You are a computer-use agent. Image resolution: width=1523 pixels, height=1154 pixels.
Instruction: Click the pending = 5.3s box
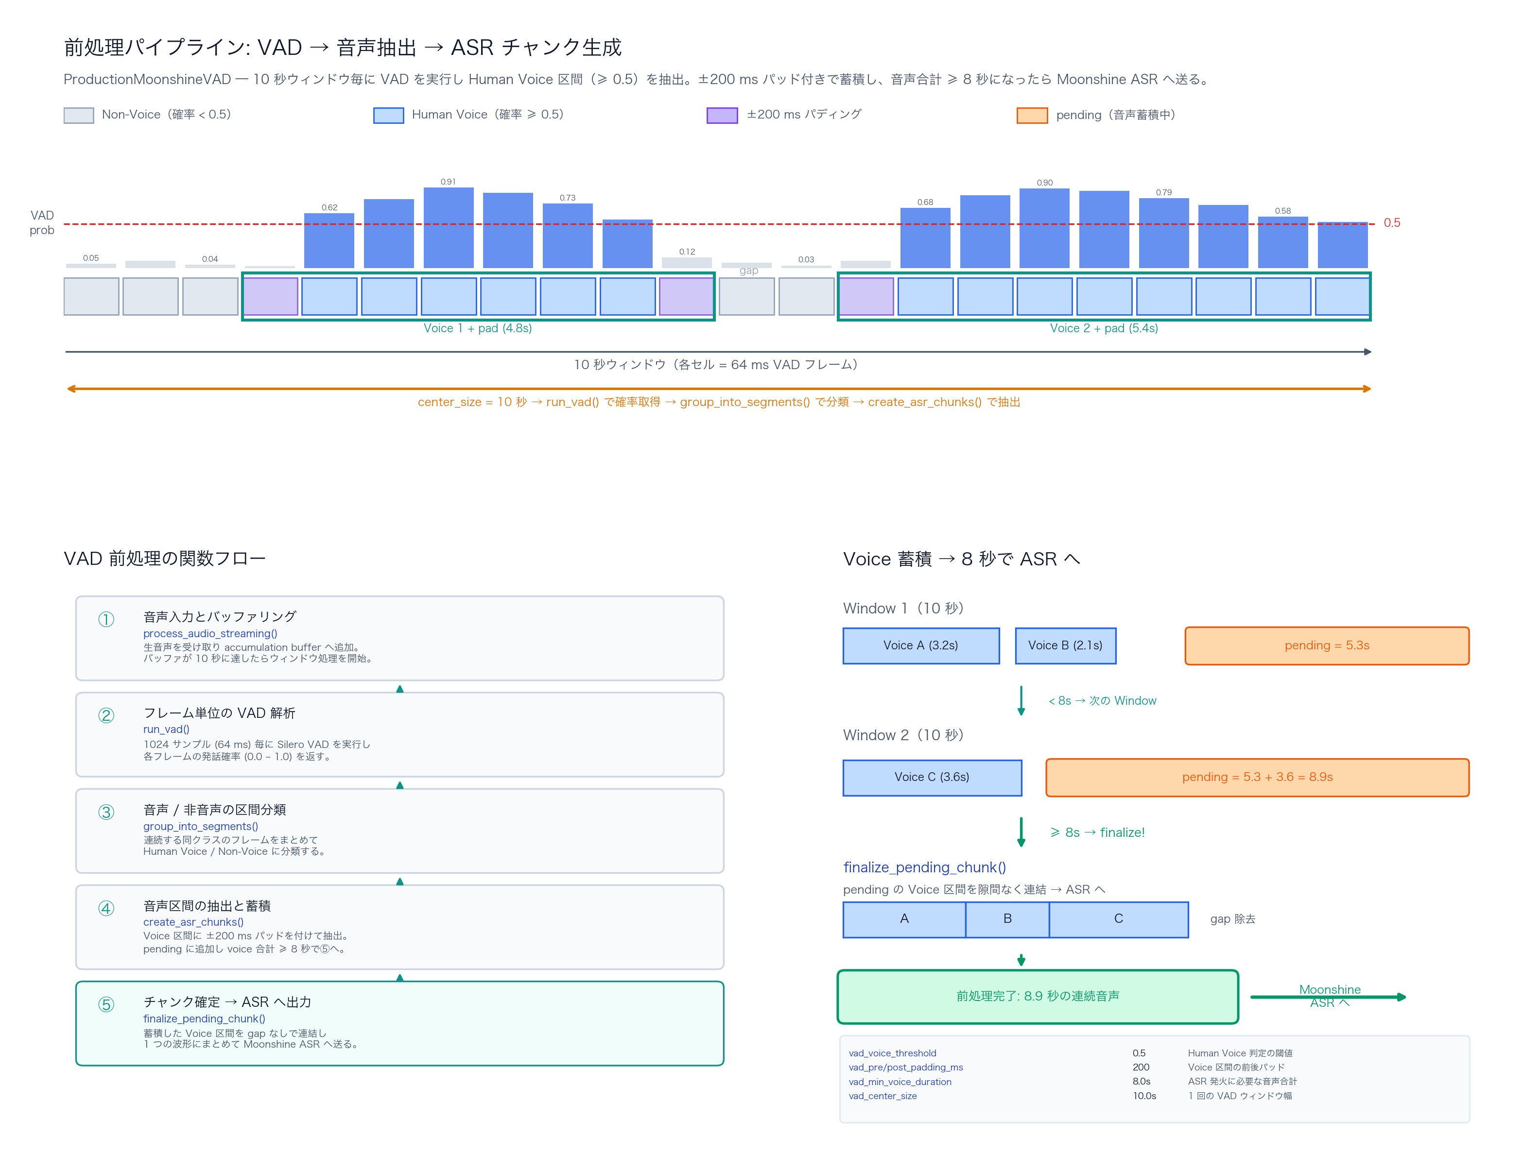click(x=1327, y=645)
